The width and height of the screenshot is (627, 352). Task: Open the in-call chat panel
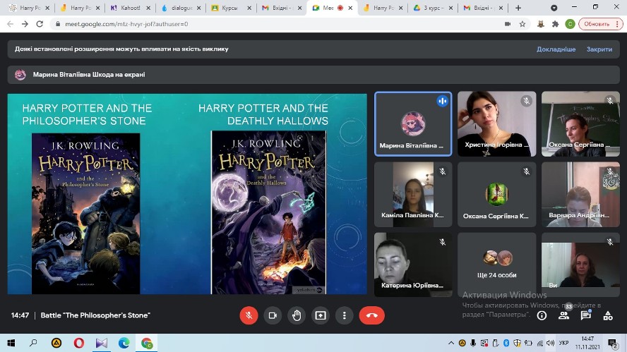click(x=586, y=315)
